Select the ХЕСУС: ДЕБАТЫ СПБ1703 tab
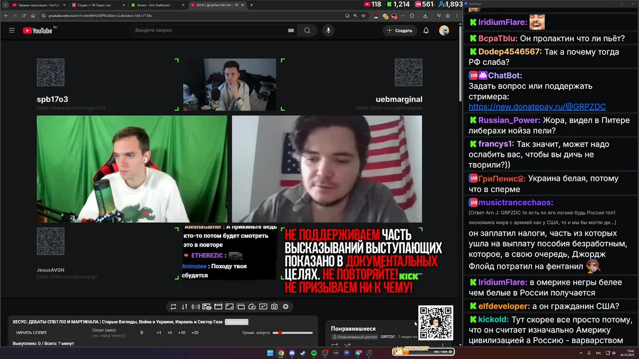639x359 pixels. 217,5
